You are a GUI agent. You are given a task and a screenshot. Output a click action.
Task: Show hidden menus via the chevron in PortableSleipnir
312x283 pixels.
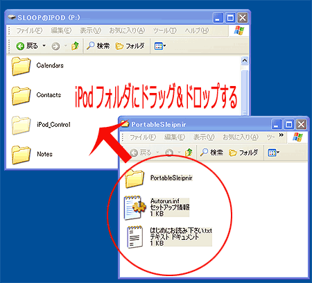[x=281, y=135]
